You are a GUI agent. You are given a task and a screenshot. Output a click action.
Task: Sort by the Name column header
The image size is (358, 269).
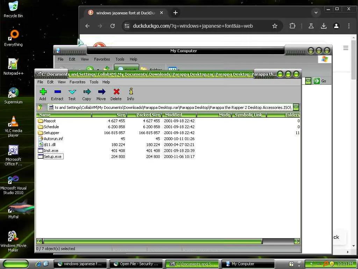tap(64, 115)
